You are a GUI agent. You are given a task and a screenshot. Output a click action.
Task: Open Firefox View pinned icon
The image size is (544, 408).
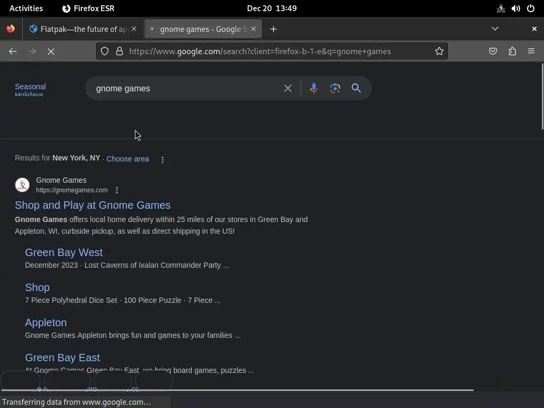coord(11,29)
